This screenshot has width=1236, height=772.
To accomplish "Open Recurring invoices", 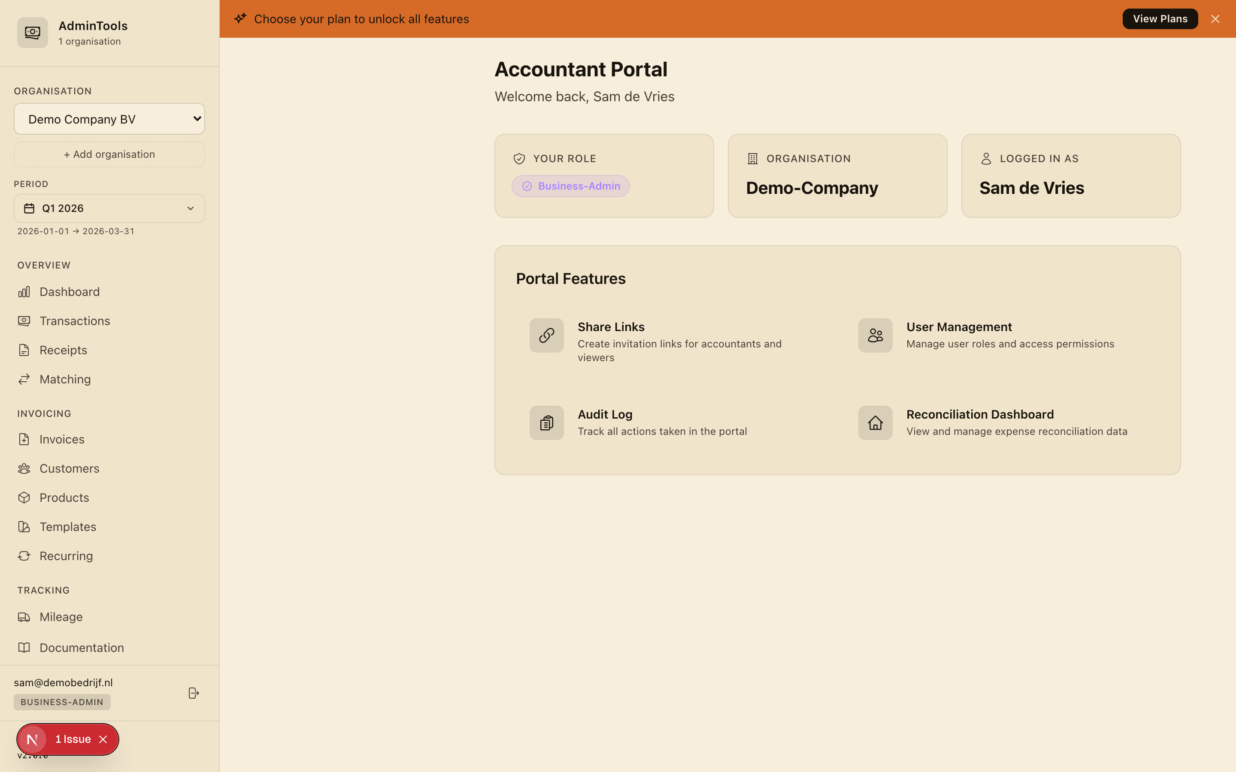I will point(109,555).
